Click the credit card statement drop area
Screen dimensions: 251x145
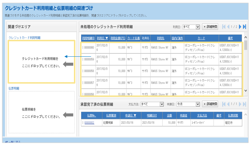(x=42, y=61)
